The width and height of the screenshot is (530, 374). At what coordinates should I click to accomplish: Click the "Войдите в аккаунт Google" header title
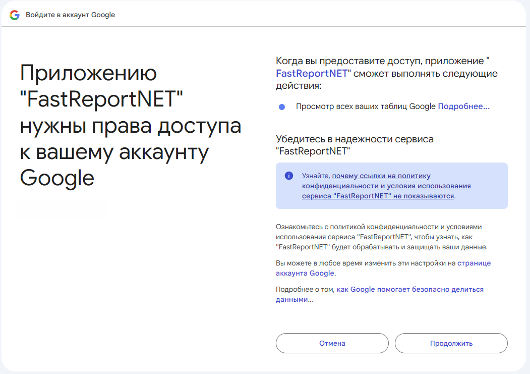71,15
